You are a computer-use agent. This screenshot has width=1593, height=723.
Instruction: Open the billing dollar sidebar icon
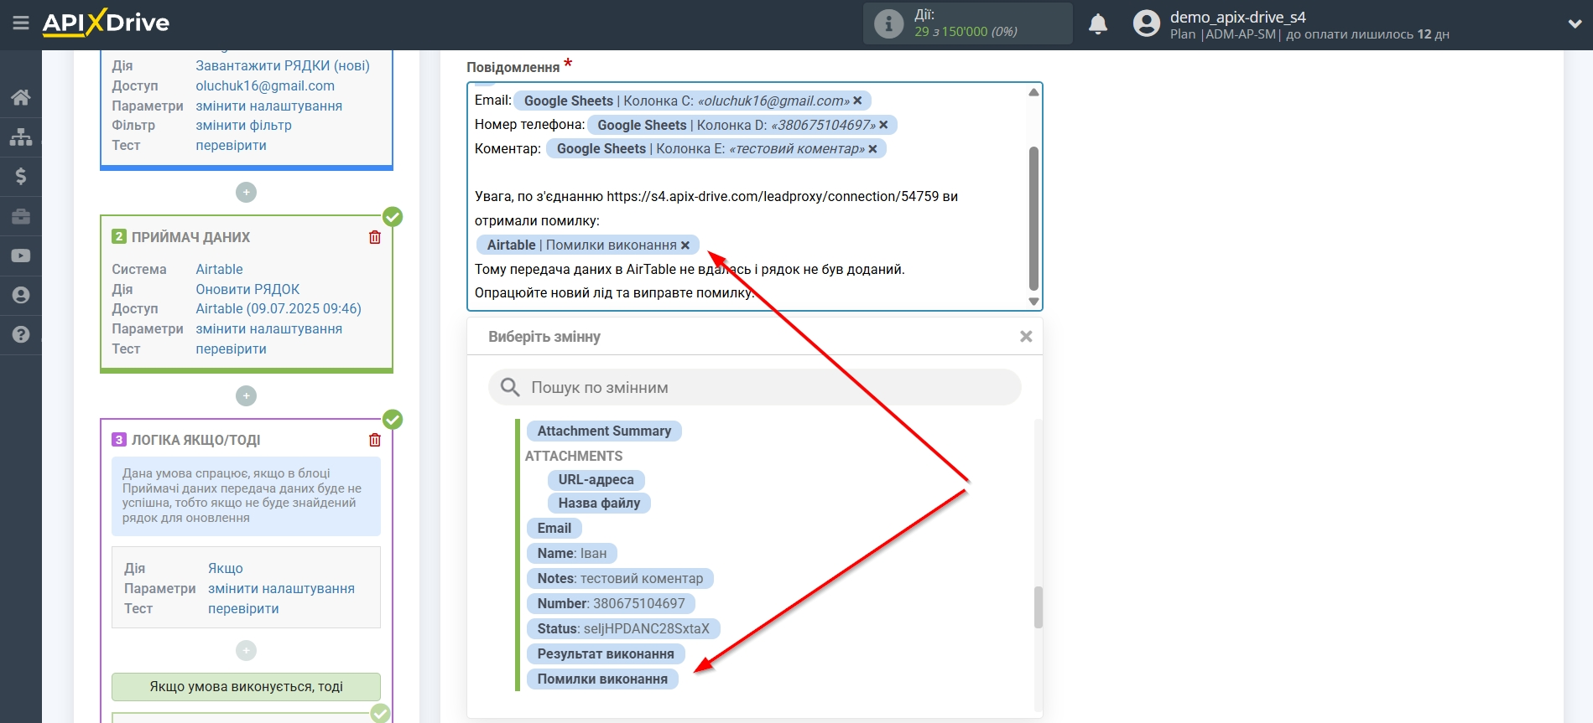coord(21,176)
